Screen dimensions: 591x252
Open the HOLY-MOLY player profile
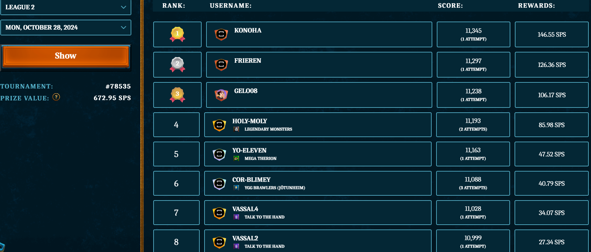pos(250,121)
